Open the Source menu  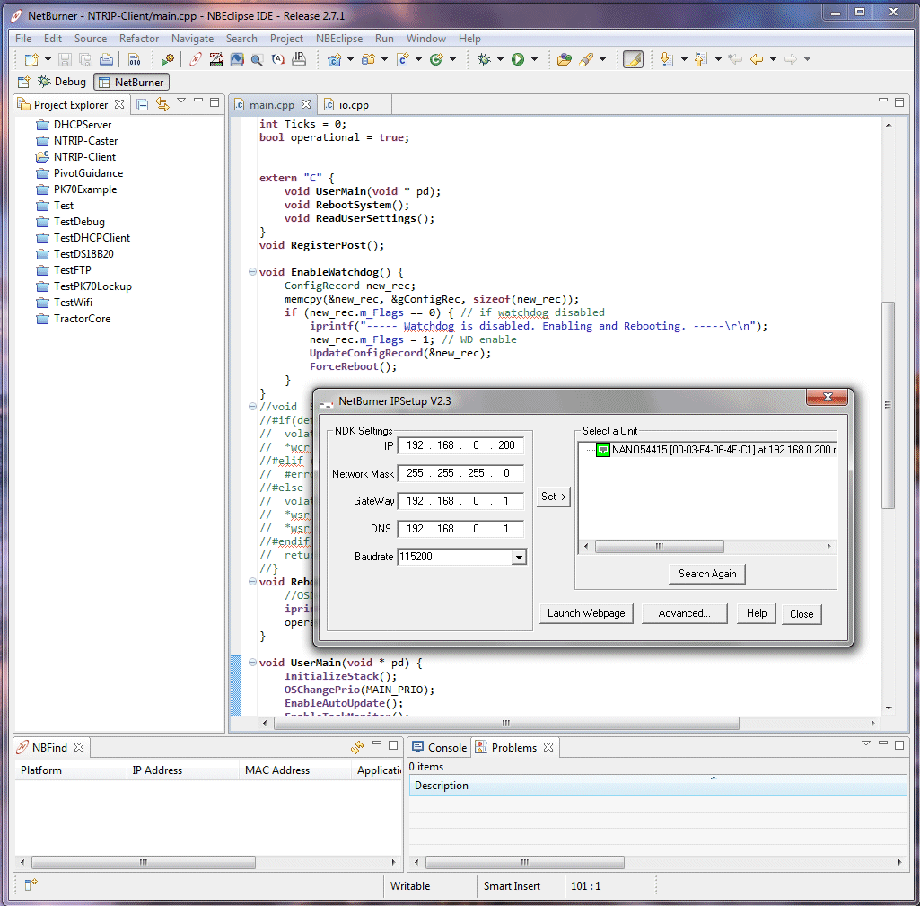(x=91, y=39)
